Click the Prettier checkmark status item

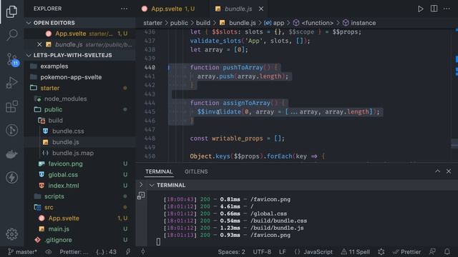point(407,252)
